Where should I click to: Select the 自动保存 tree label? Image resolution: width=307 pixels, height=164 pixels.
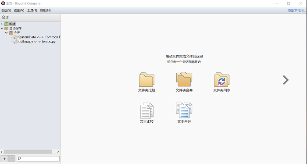(15, 29)
